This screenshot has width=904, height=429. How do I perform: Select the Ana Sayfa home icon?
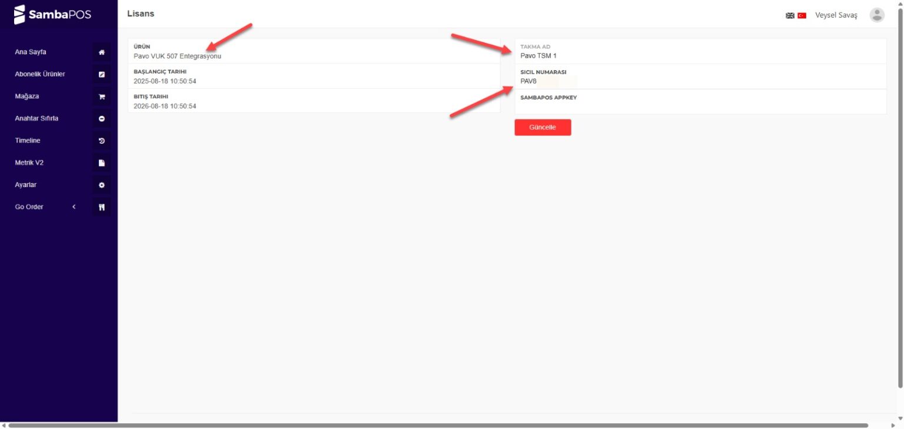pos(101,52)
